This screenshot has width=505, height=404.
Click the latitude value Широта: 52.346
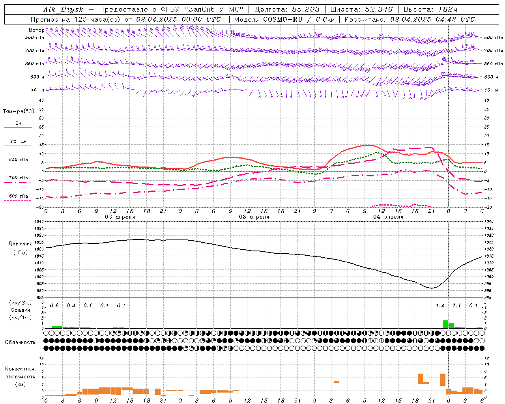[x=361, y=9]
